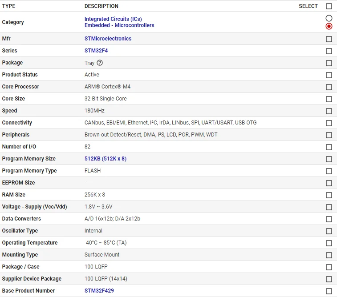
Task: Check the Core Processor checkbox
Action: [329, 87]
